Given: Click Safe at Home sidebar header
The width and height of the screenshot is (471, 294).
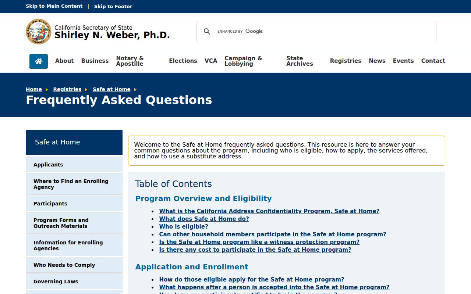Looking at the screenshot, I should coord(74,142).
